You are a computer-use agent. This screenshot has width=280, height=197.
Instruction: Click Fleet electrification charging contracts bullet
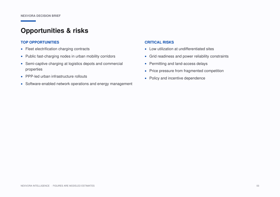tap(58, 49)
